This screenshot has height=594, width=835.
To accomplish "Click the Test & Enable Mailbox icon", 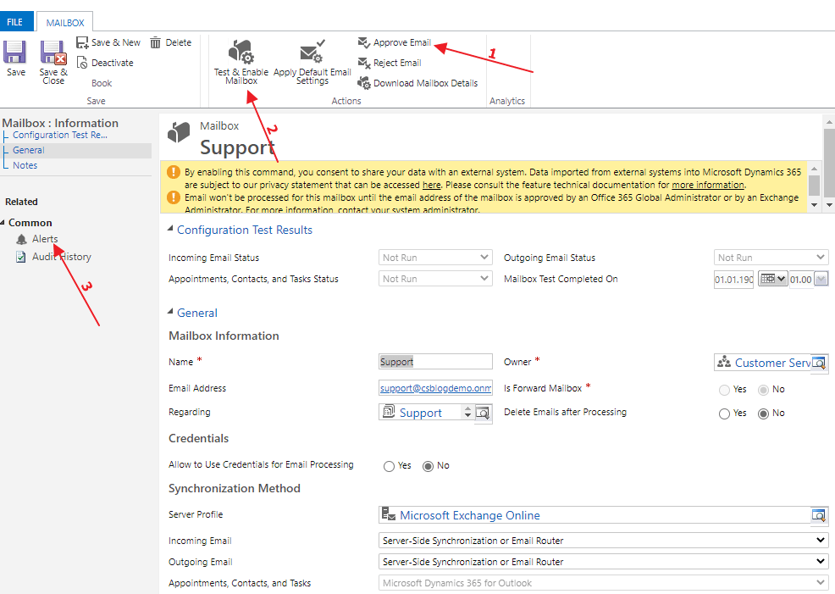I will [x=241, y=53].
